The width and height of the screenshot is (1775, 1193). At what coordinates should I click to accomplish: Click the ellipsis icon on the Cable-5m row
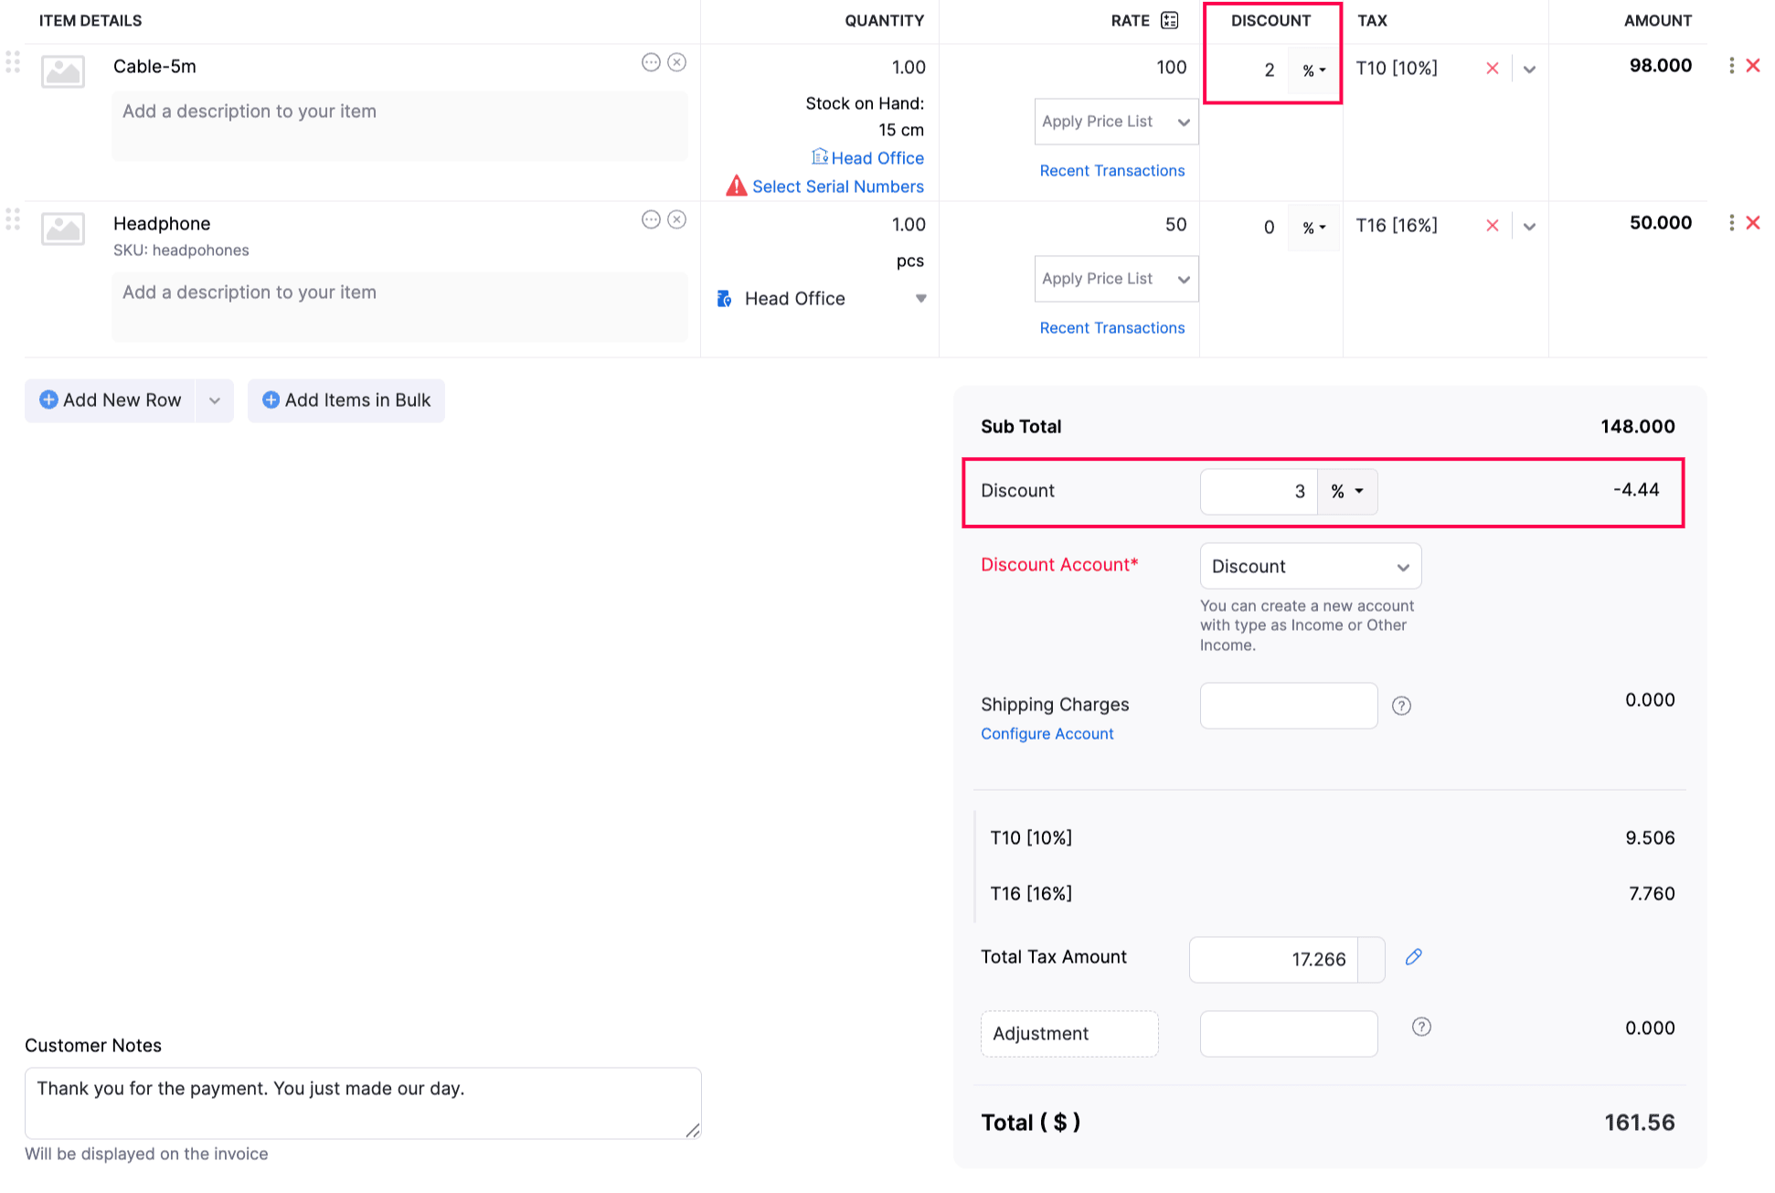pyautogui.click(x=651, y=62)
